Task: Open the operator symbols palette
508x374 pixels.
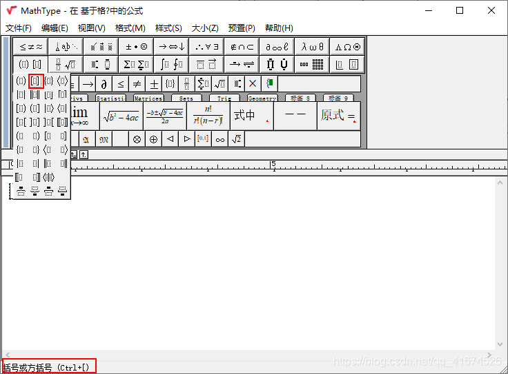Action: [x=137, y=47]
